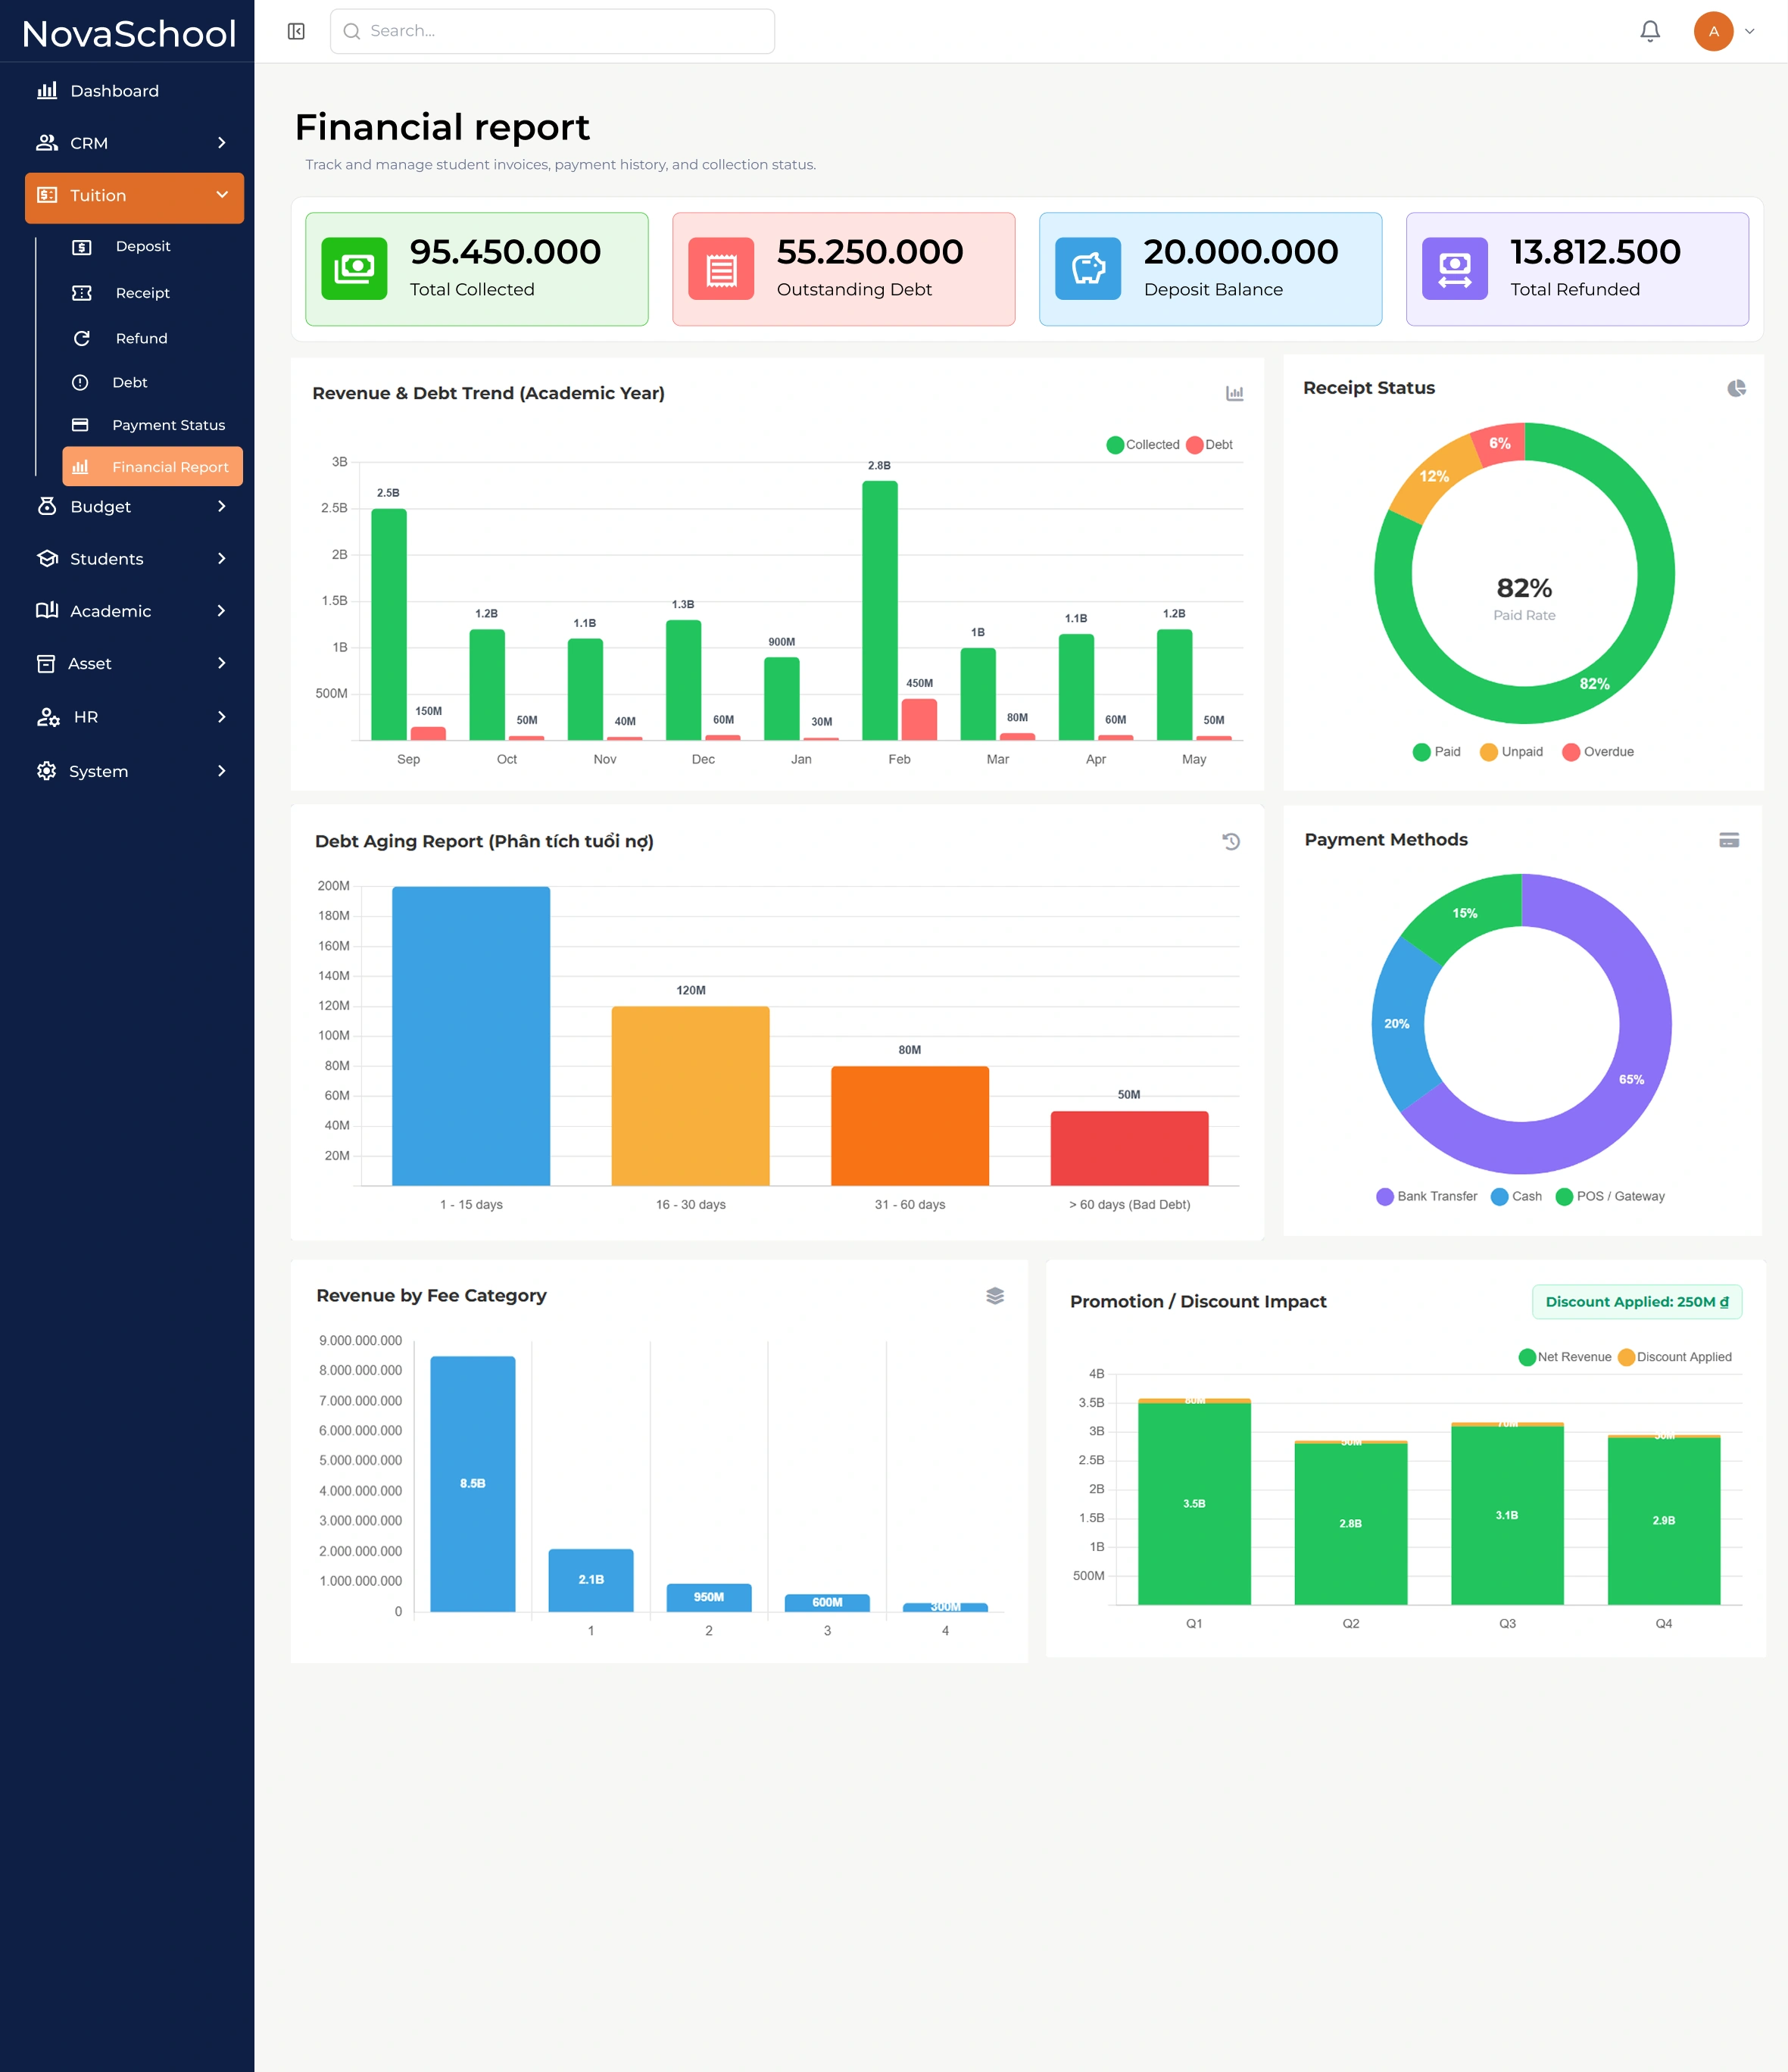Collapse the Tuition section
The height and width of the screenshot is (2072, 1788).
222,195
